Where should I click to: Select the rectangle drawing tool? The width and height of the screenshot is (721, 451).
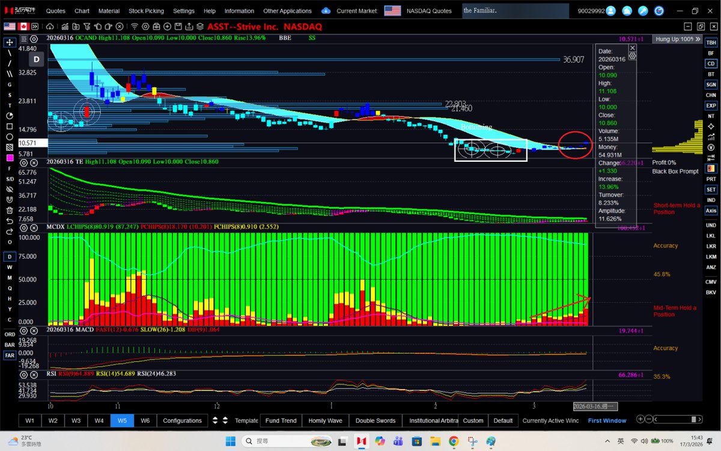click(x=10, y=126)
